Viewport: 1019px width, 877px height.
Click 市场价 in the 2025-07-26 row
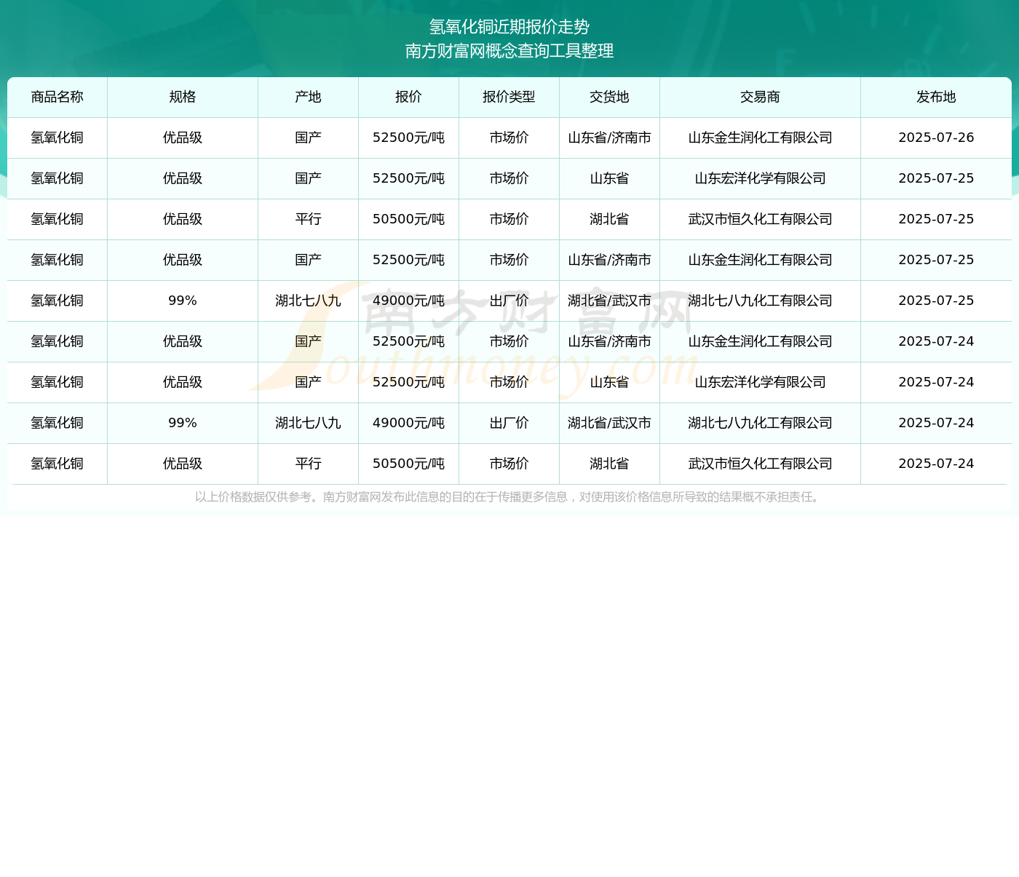509,138
